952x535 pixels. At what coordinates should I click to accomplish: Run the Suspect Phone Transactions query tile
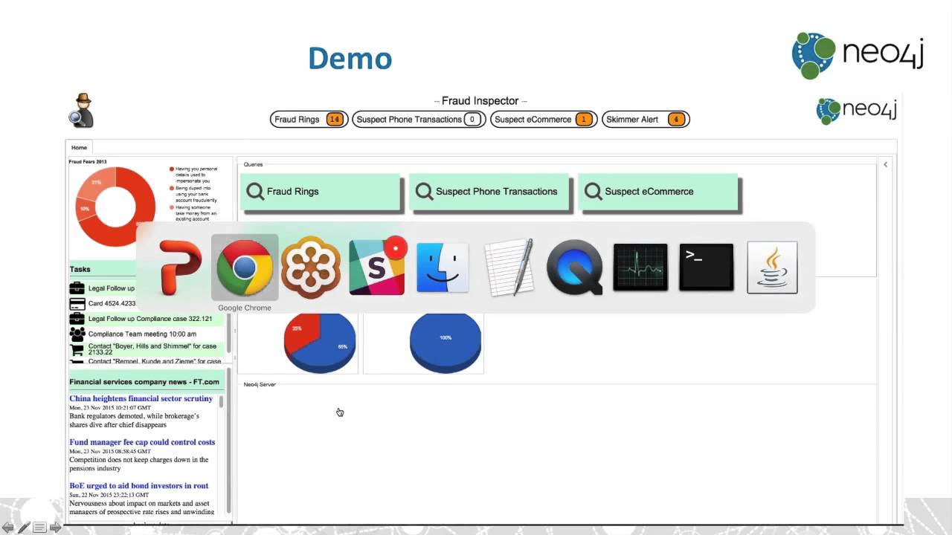pos(489,192)
